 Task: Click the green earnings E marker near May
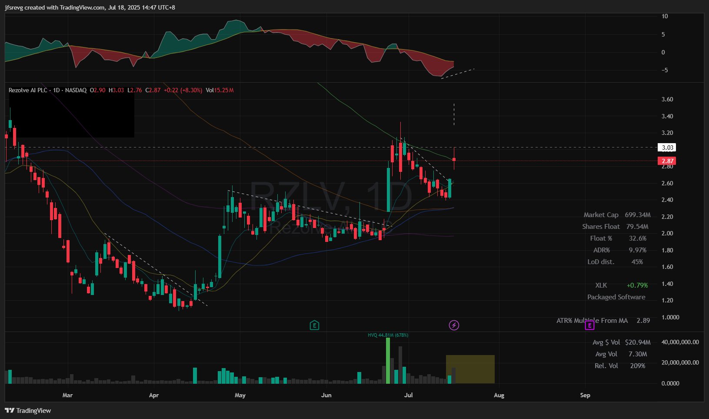(x=314, y=325)
